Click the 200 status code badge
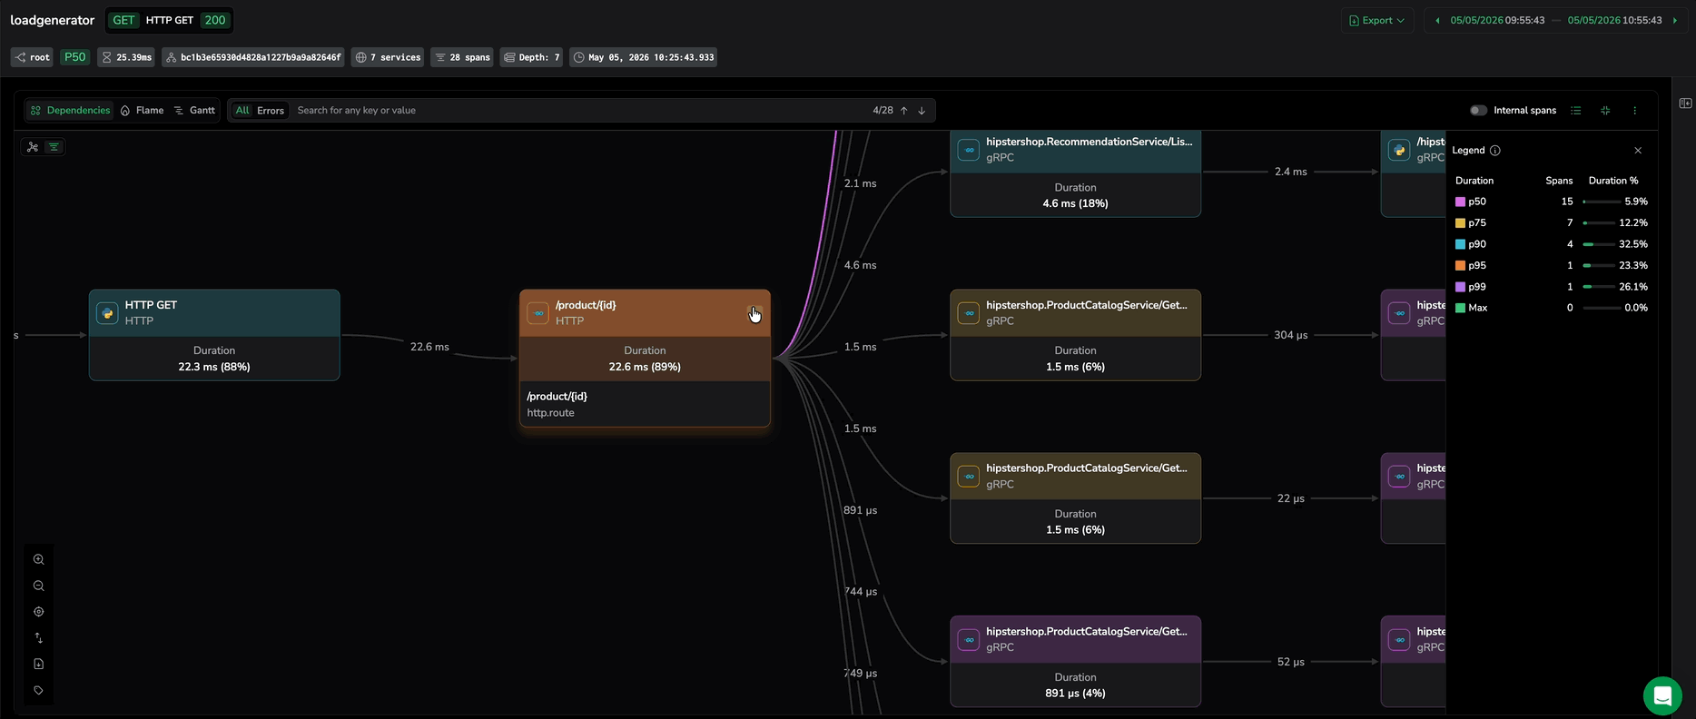Screen dimensions: 1696x719 pos(215,20)
